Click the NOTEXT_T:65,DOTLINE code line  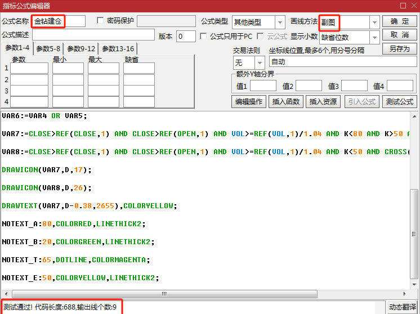pyautogui.click(x=76, y=259)
